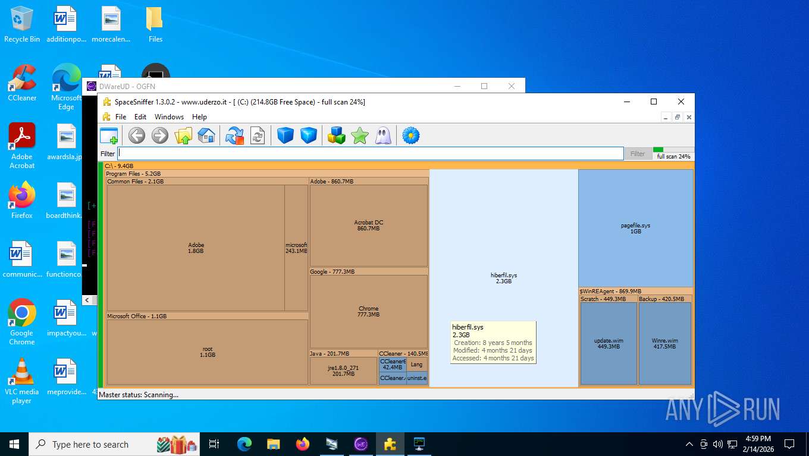Open the File menu

pos(121,117)
